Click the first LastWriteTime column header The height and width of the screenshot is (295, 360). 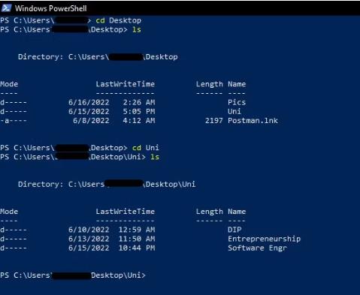coord(126,84)
